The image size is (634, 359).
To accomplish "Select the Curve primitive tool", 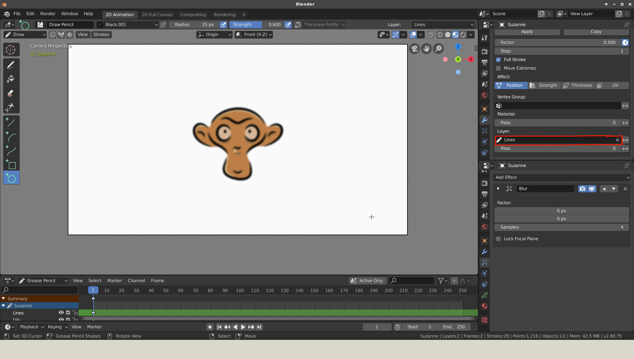I will pyautogui.click(x=11, y=150).
